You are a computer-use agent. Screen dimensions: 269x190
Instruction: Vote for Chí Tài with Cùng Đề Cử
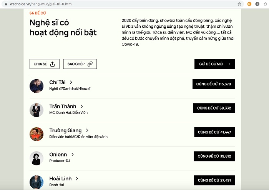[214, 84]
